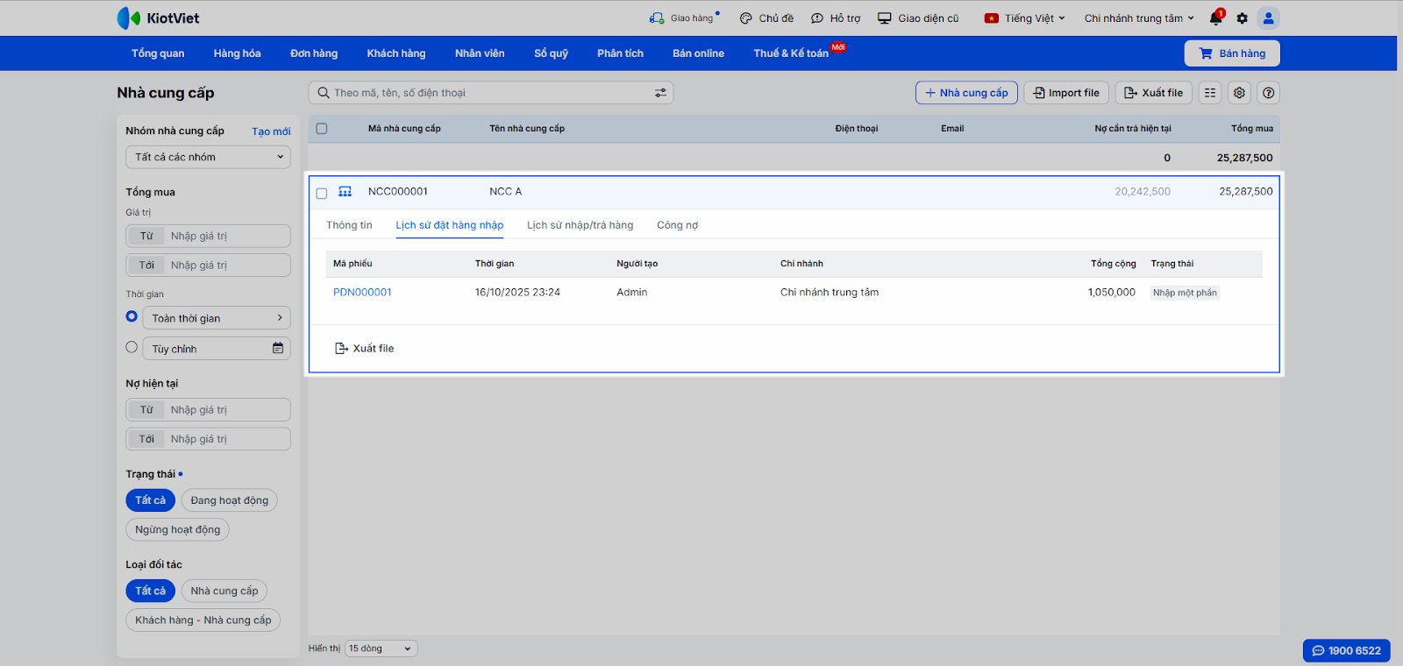Viewport: 1403px width, 666px height.
Task: Open settings gear in top header
Action: [x=1242, y=18]
